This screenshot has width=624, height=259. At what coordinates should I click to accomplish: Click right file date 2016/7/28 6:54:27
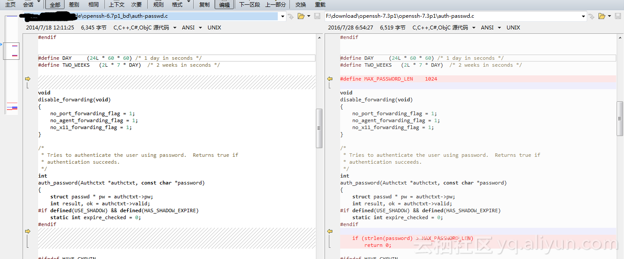(x=351, y=28)
